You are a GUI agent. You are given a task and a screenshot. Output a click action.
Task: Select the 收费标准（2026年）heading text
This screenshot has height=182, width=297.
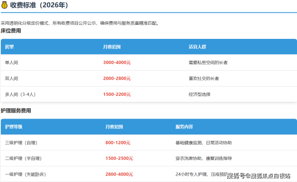39,6
